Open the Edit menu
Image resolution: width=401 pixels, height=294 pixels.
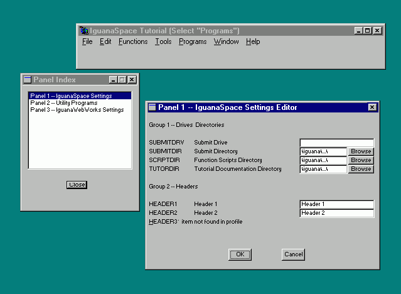(105, 41)
